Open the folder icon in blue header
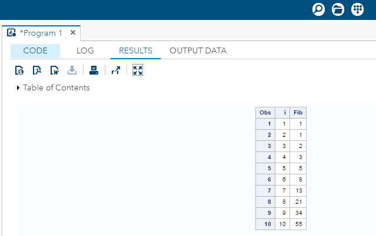Viewport: 376px width, 236px height. point(338,9)
